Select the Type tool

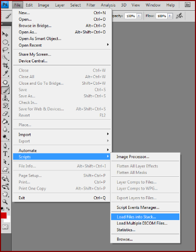point(5,154)
